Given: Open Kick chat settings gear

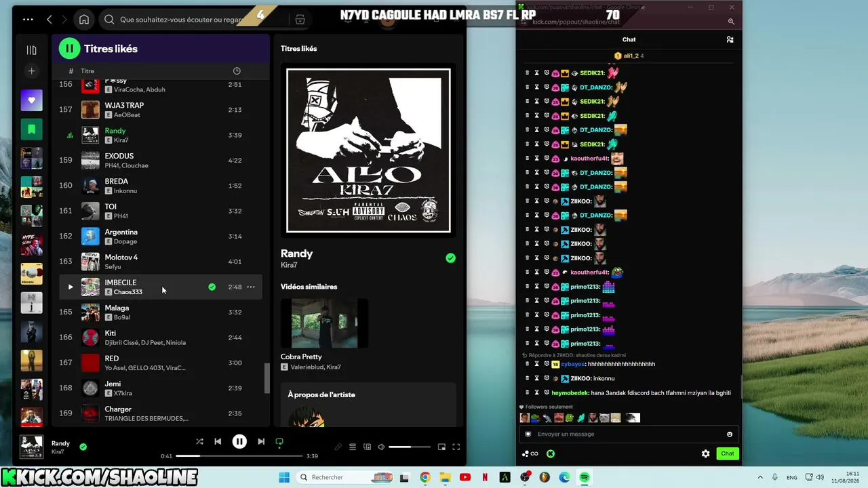Looking at the screenshot, I should [x=705, y=454].
